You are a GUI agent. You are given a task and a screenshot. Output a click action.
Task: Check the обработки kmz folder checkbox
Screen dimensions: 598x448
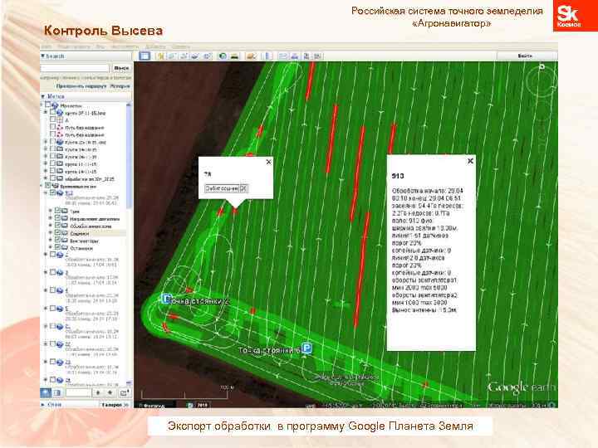[x=53, y=178]
